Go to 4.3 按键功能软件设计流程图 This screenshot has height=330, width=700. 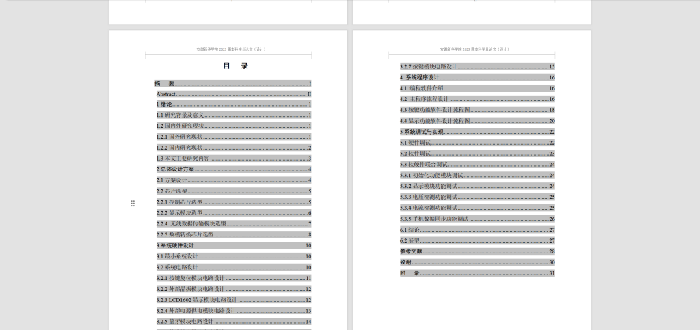(x=435, y=110)
